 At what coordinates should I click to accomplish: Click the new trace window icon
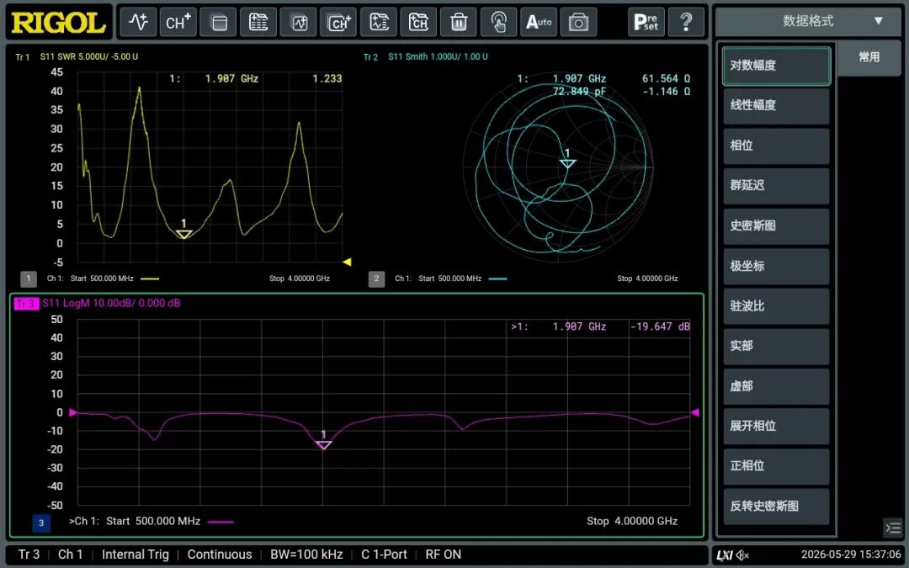tap(299, 22)
